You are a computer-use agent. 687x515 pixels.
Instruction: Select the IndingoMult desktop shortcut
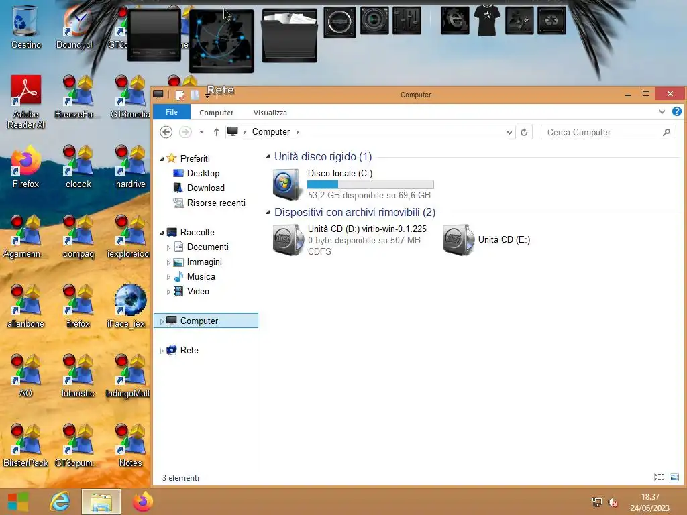[x=128, y=376]
